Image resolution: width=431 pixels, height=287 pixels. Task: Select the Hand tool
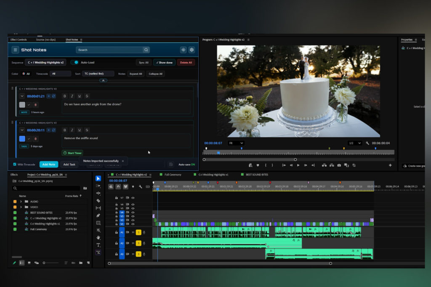(98, 237)
